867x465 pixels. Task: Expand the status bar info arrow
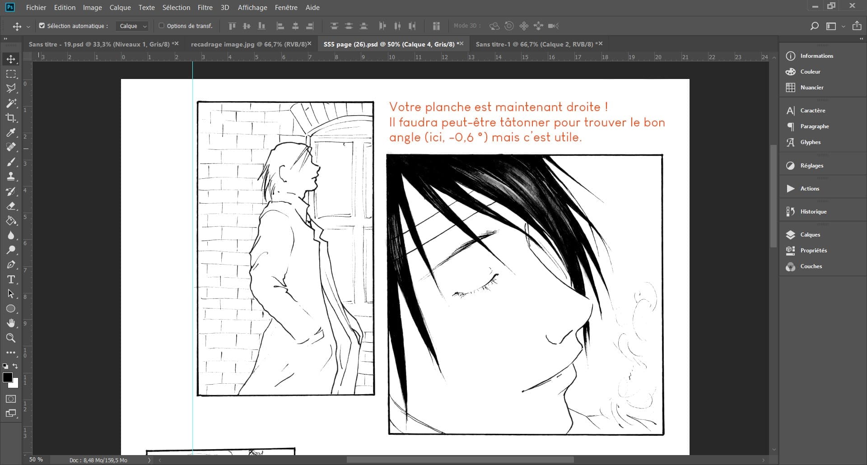149,460
